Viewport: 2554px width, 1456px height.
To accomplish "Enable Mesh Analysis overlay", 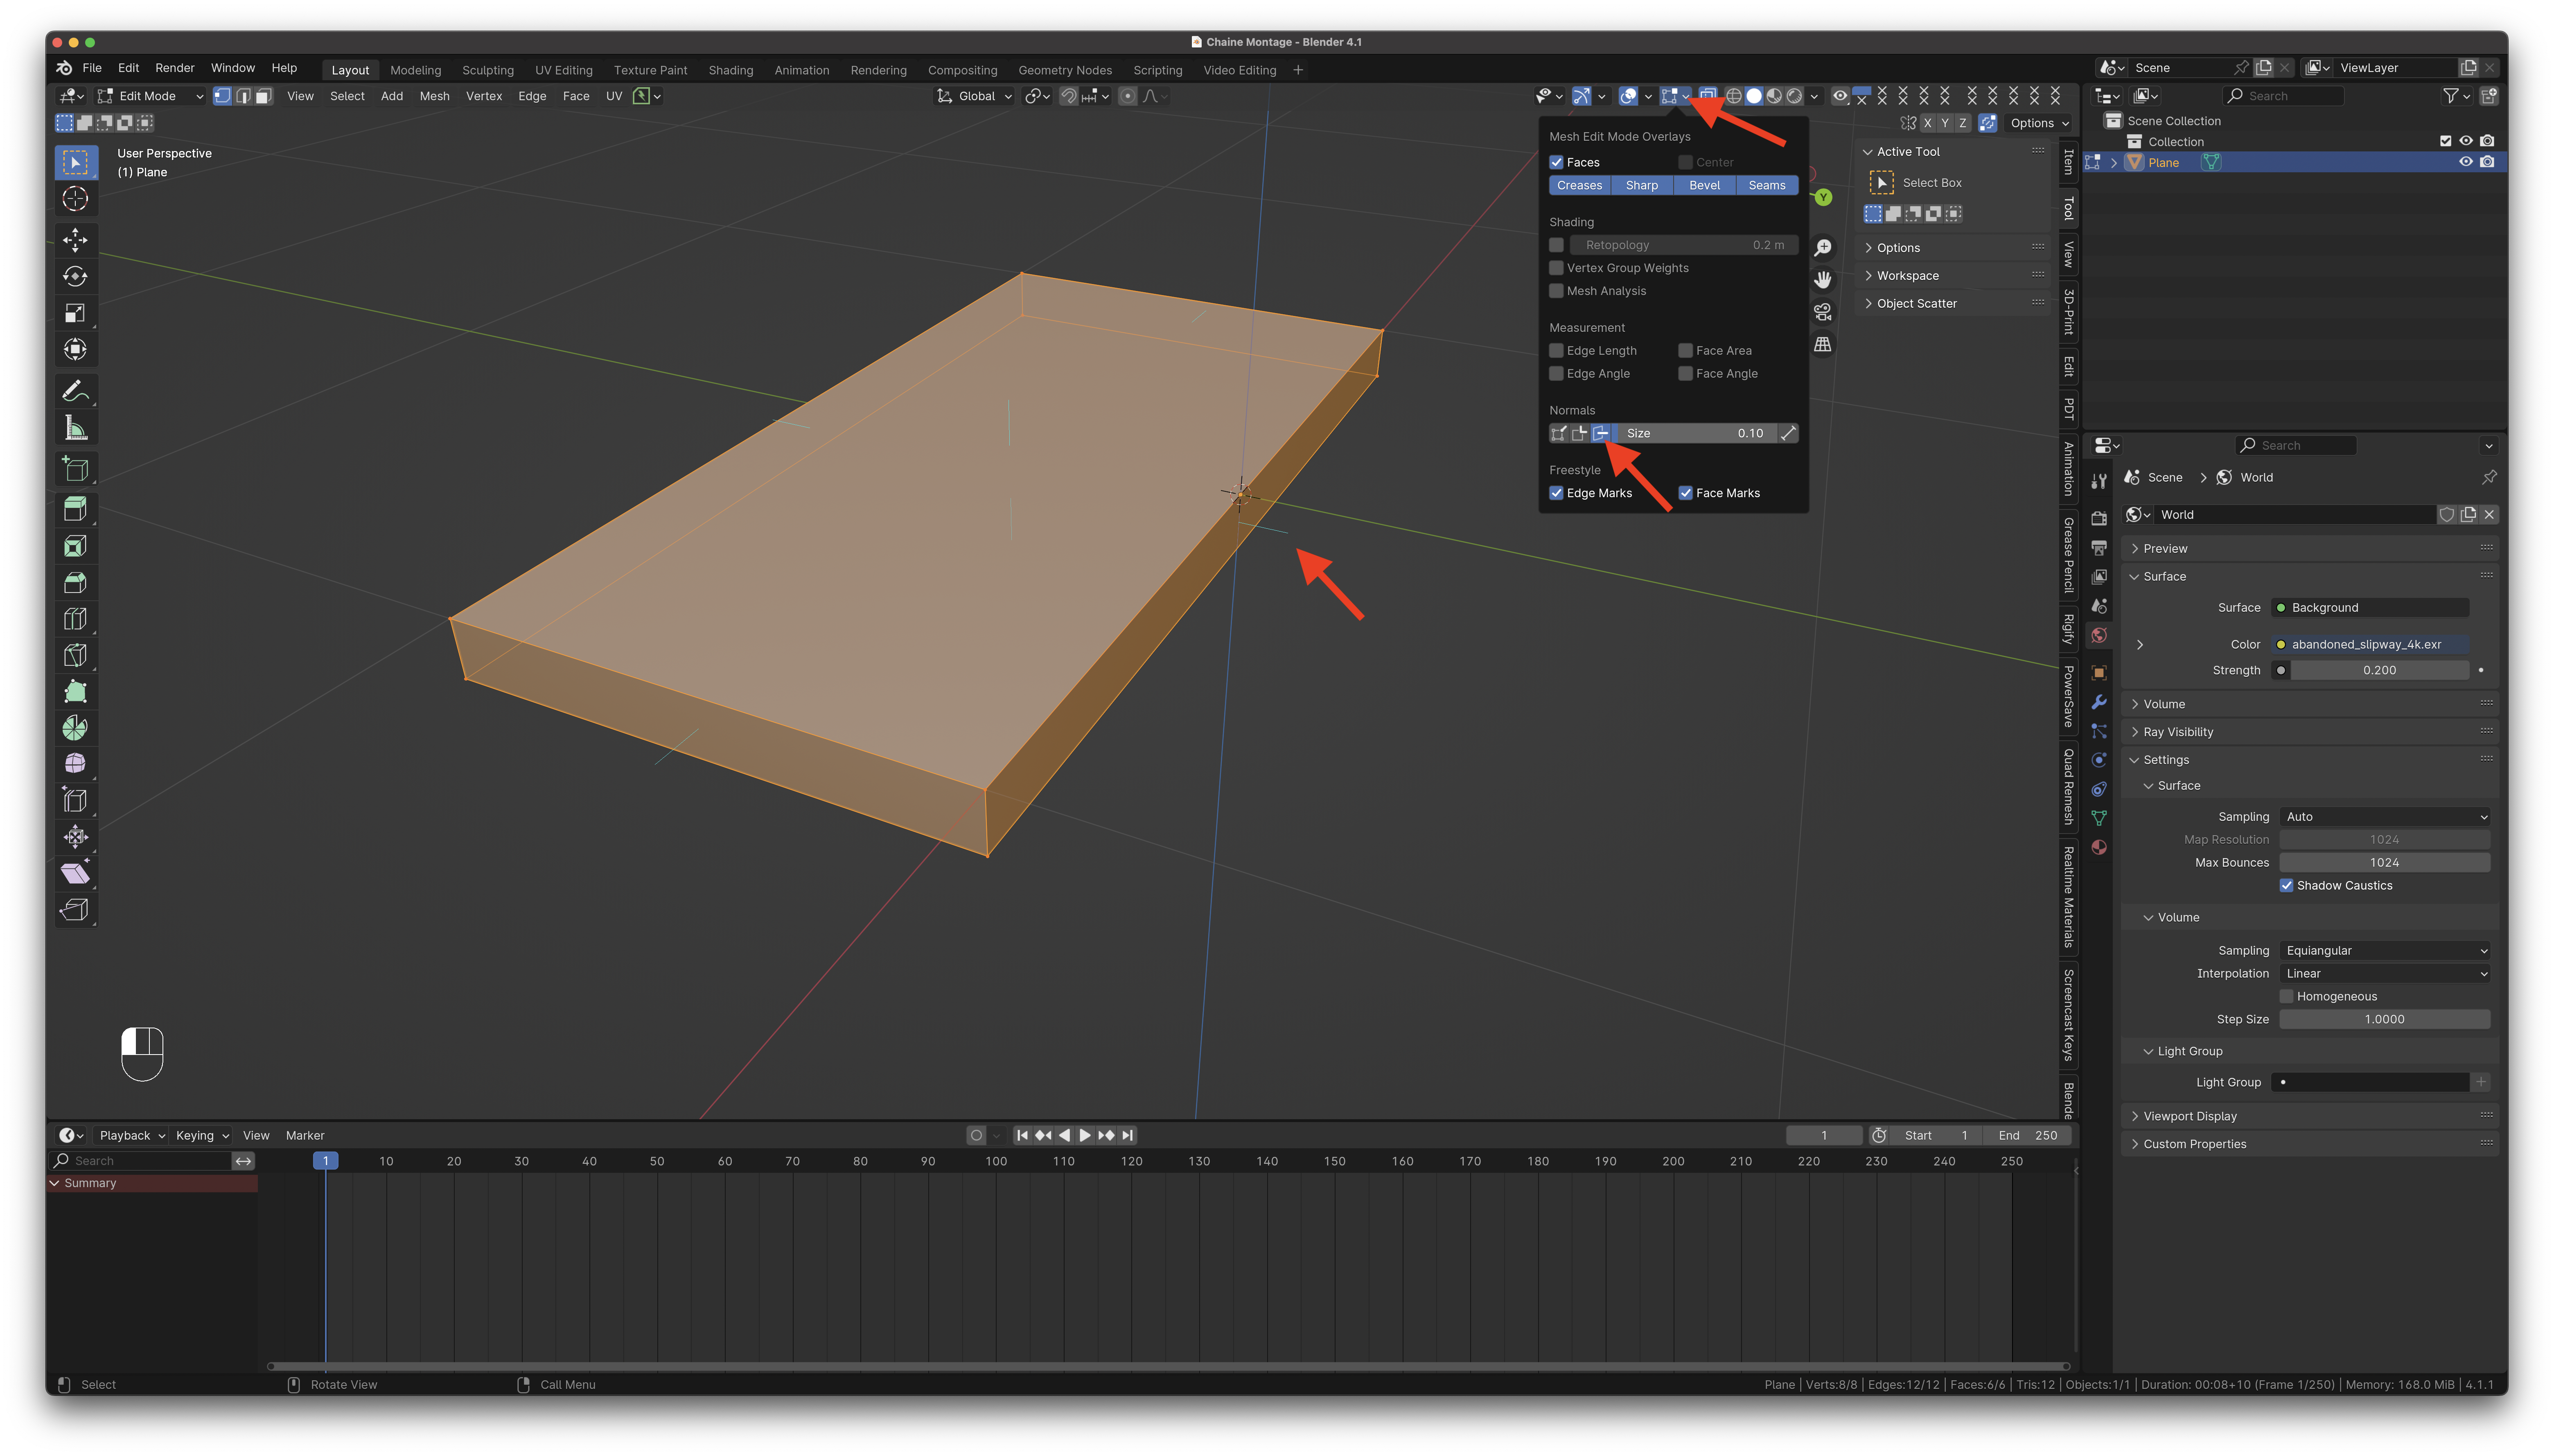I will (1556, 291).
